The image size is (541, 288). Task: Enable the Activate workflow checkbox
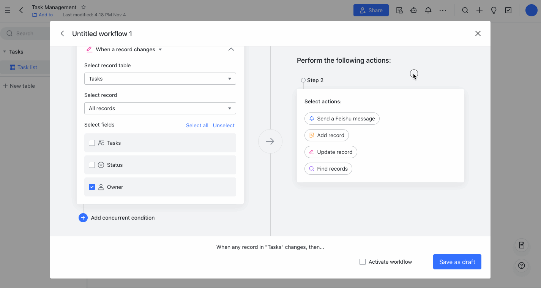[362, 261]
